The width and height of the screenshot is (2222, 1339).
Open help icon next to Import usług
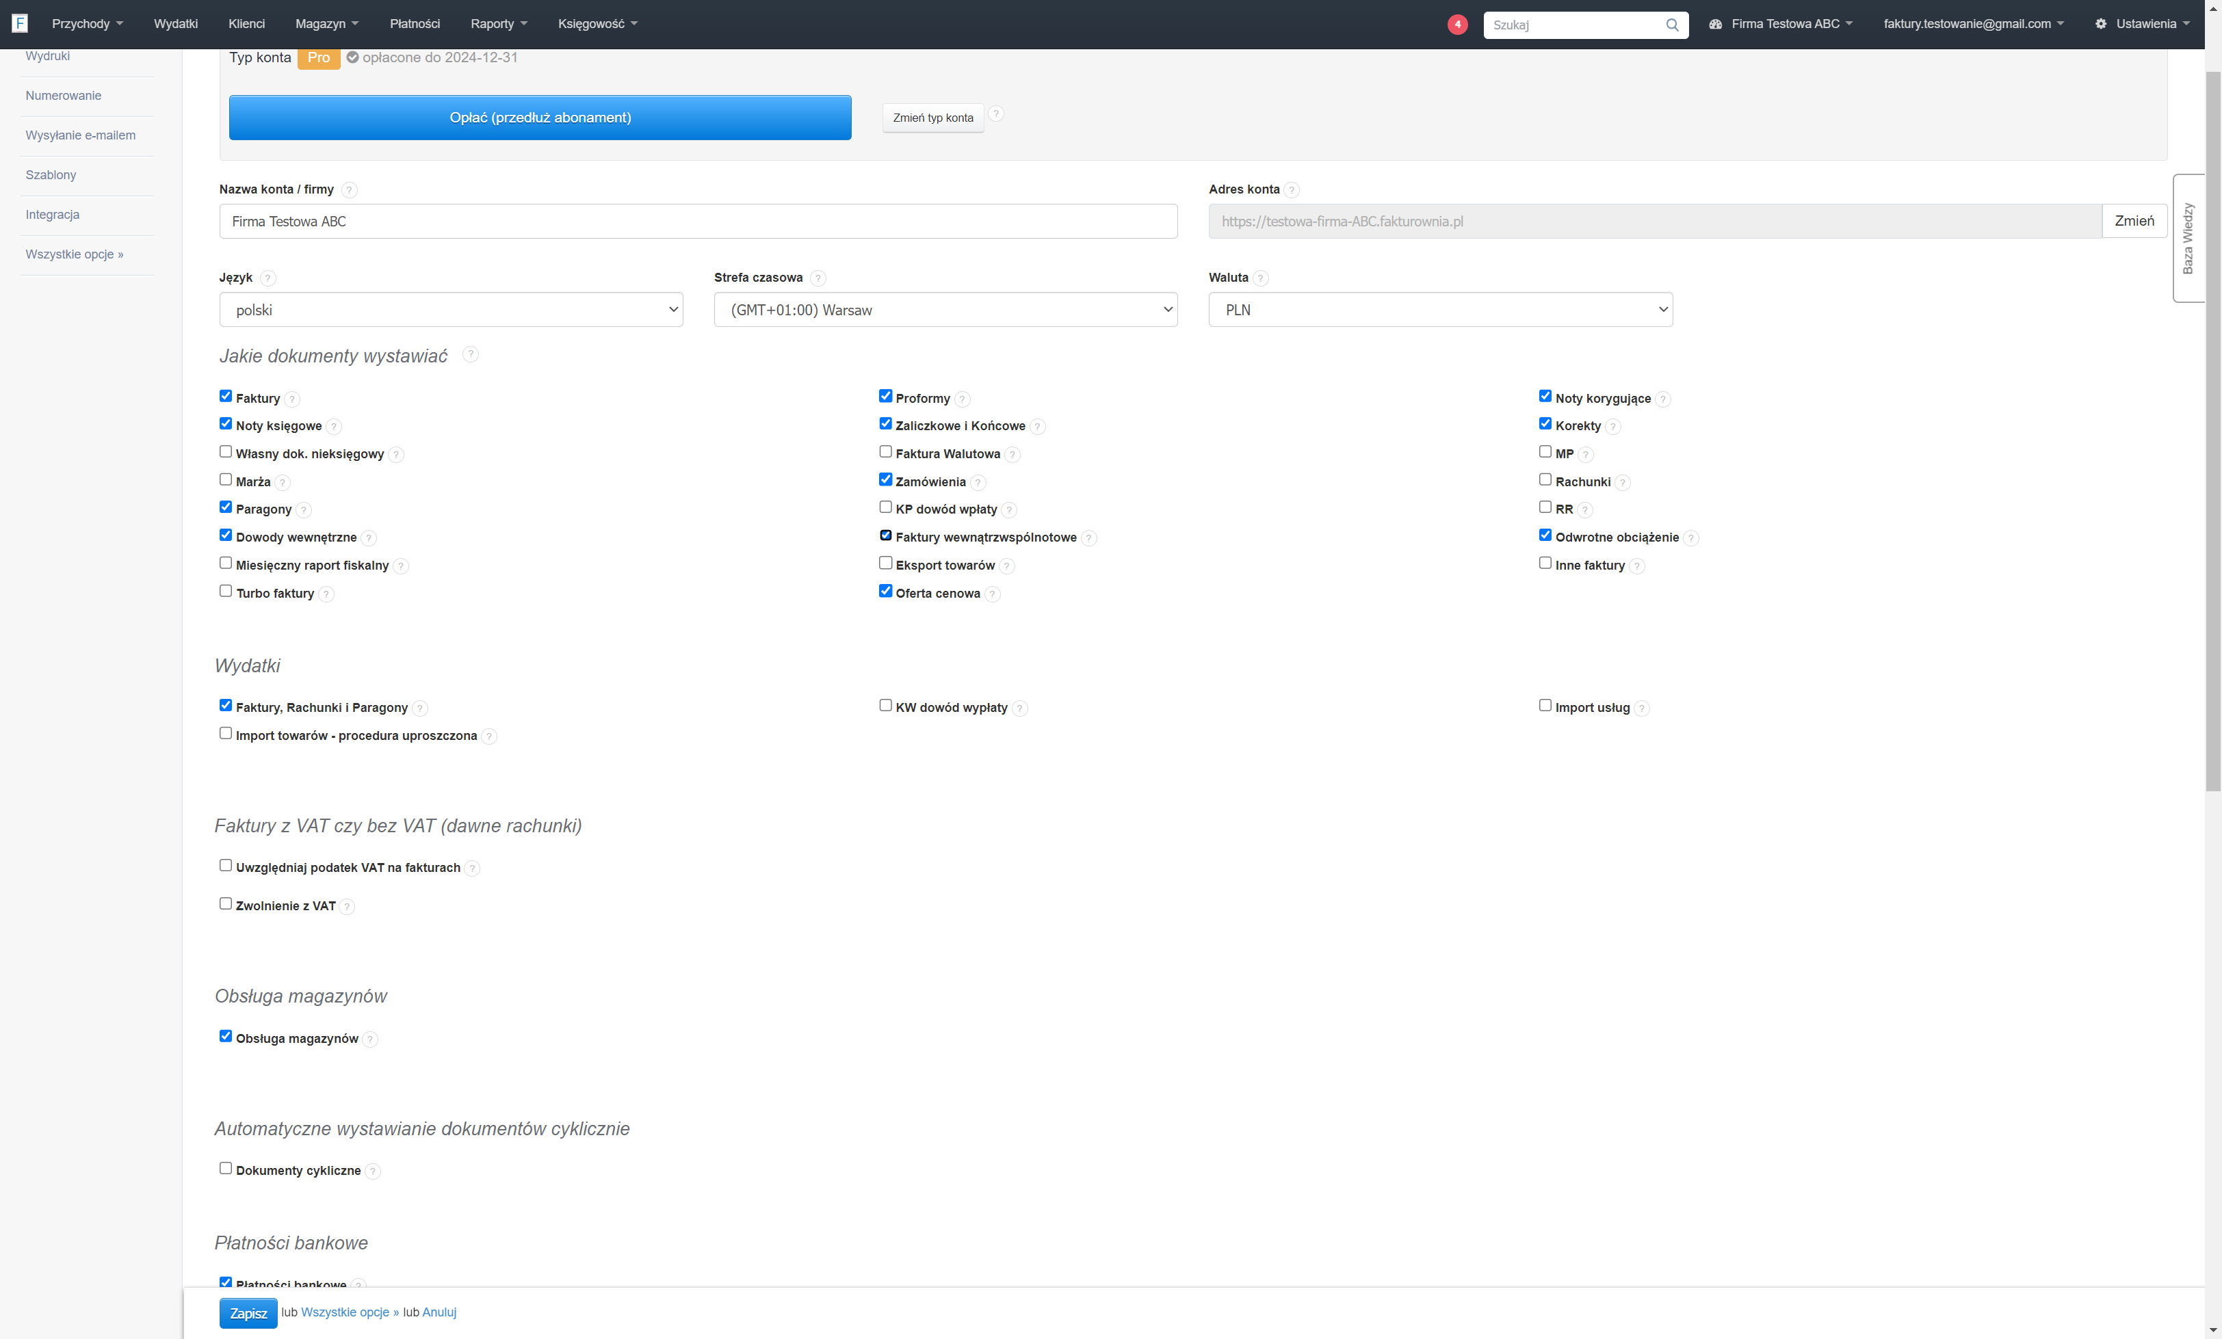click(x=1642, y=708)
